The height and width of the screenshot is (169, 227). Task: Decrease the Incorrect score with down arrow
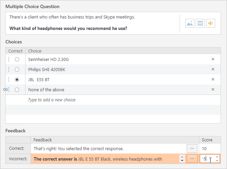click(217, 161)
